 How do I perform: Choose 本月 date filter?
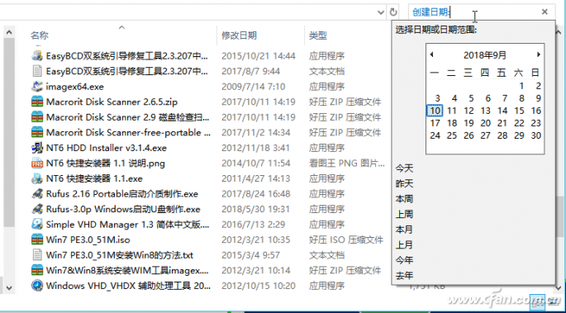[x=404, y=230]
